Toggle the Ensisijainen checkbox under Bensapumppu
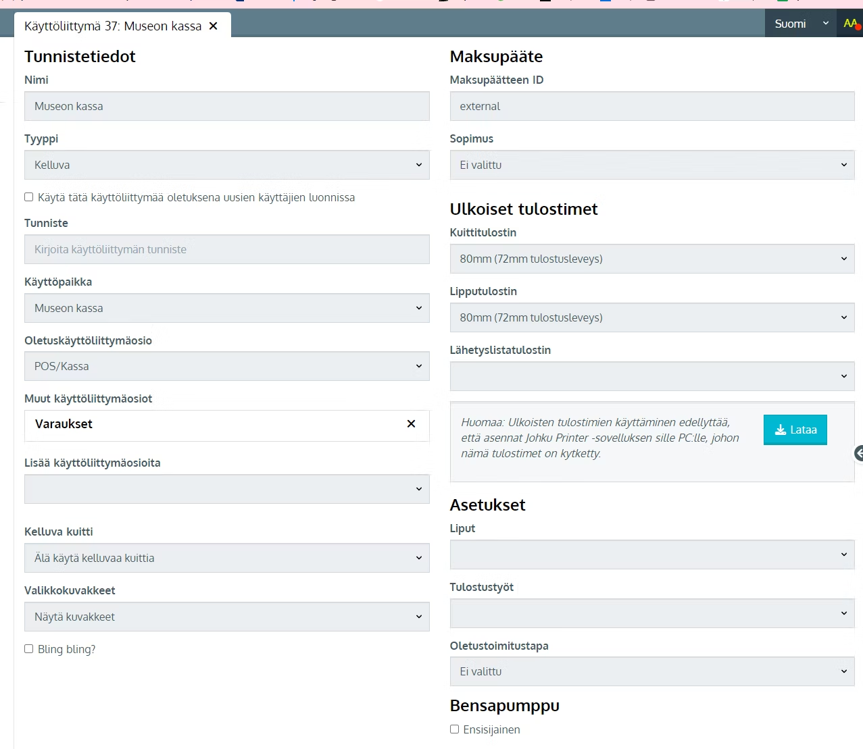Image resolution: width=863 pixels, height=749 pixels. point(455,729)
